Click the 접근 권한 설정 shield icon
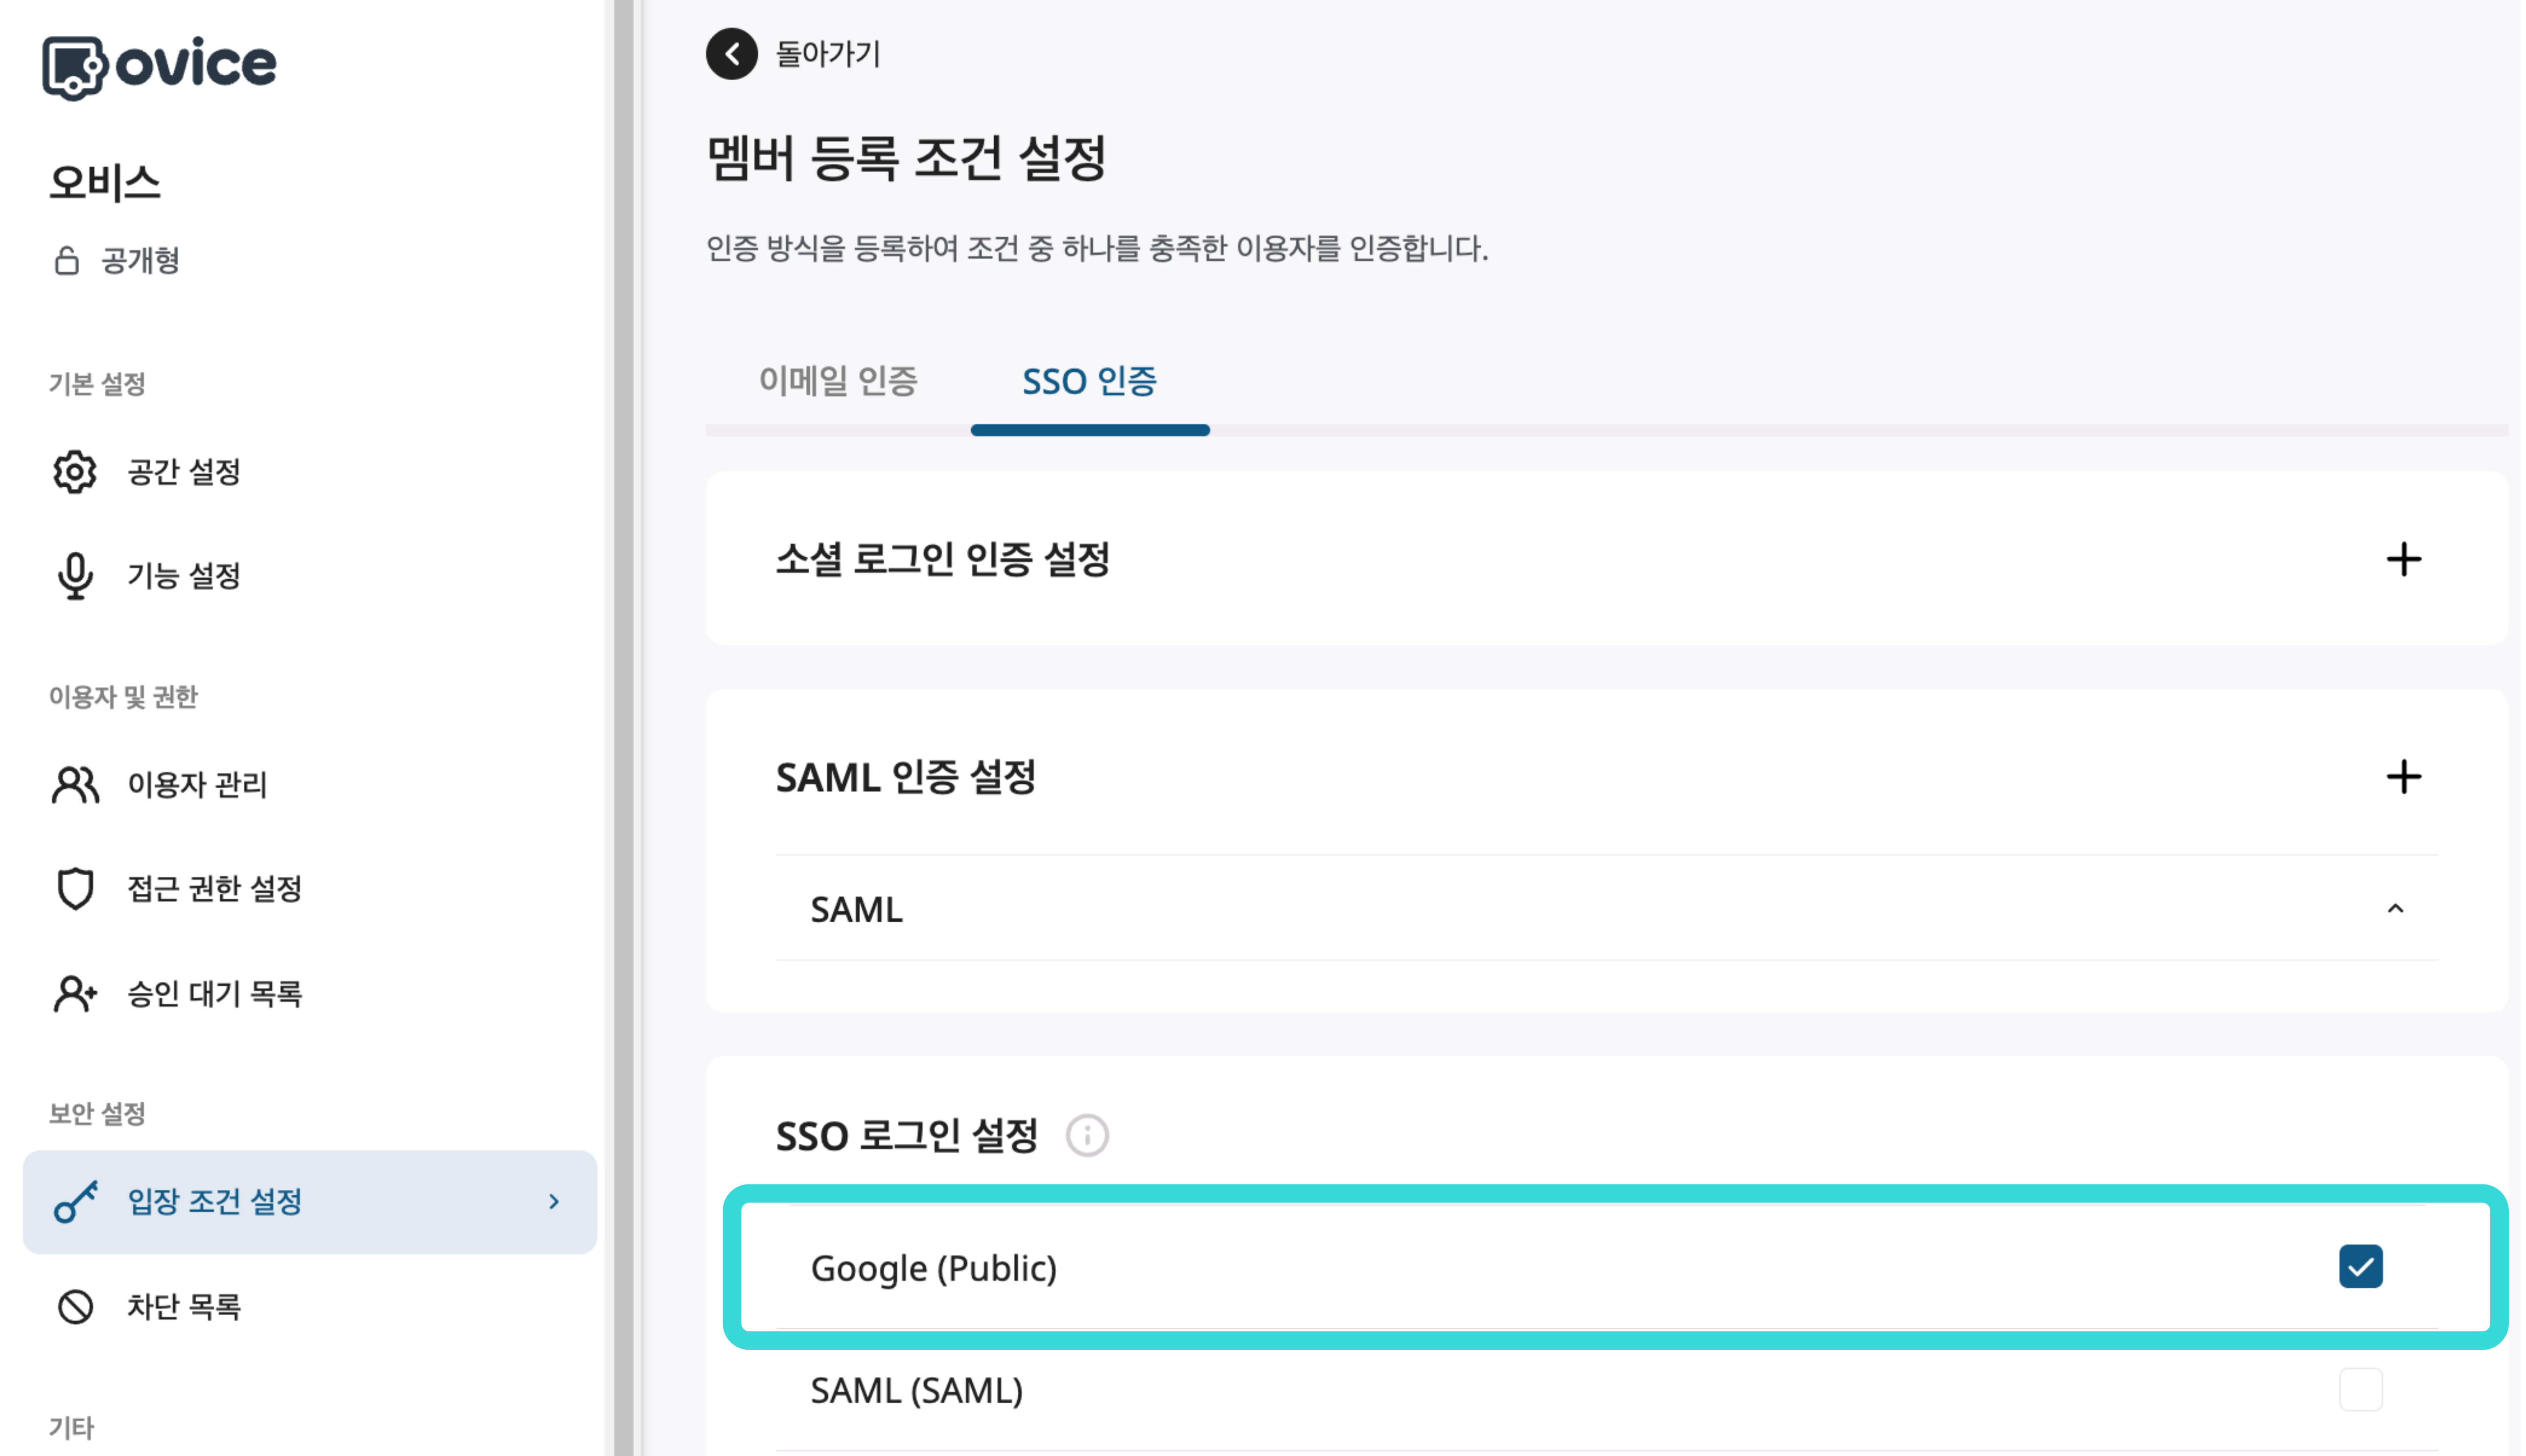 point(73,889)
